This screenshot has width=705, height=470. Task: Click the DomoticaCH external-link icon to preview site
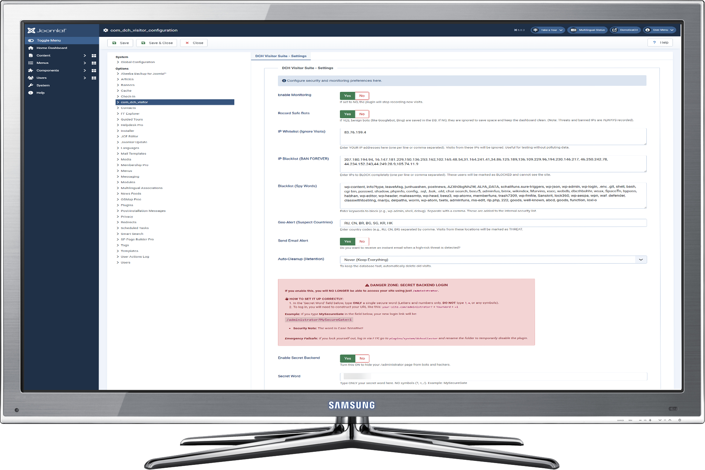pos(614,30)
